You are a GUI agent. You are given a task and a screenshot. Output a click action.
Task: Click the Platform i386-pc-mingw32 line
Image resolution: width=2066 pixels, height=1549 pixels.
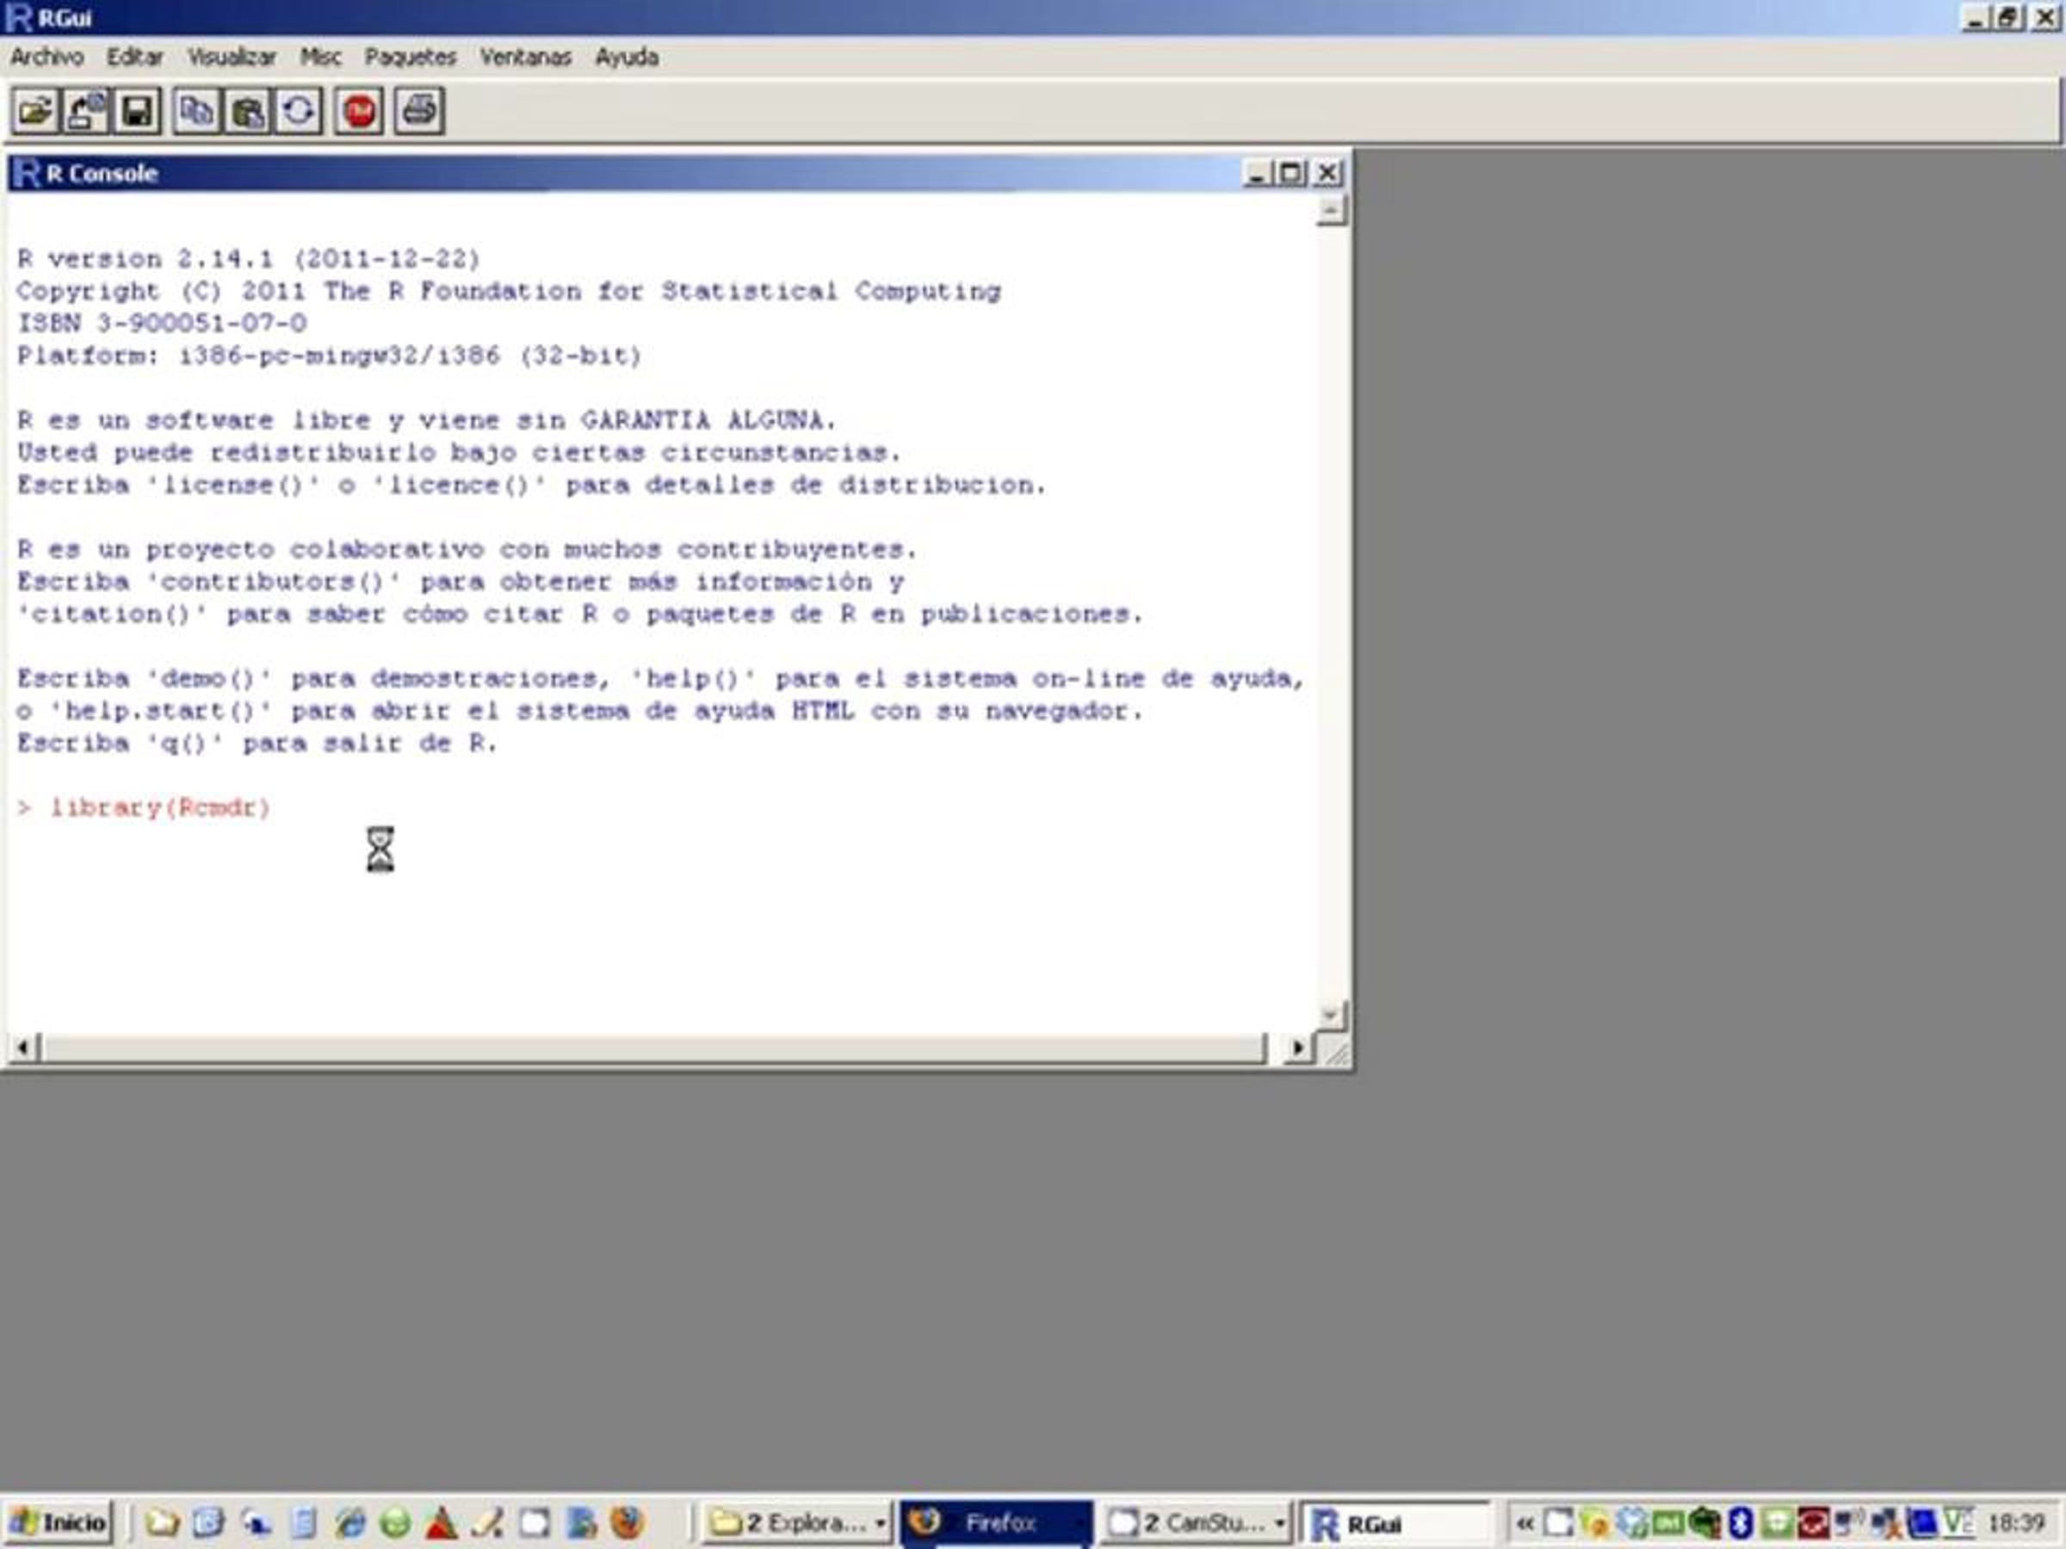(x=330, y=355)
